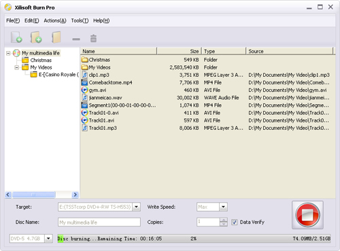Click the Add File toolbar icon
The image size is (340, 251).
click(x=16, y=37)
